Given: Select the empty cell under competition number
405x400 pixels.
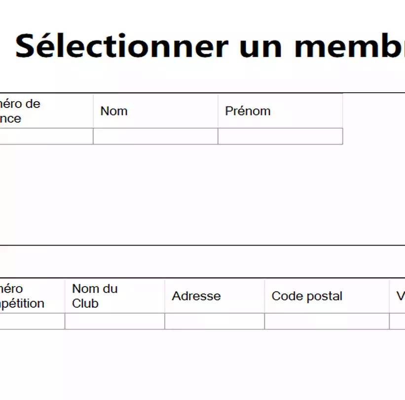Looking at the screenshot, I should [32, 321].
